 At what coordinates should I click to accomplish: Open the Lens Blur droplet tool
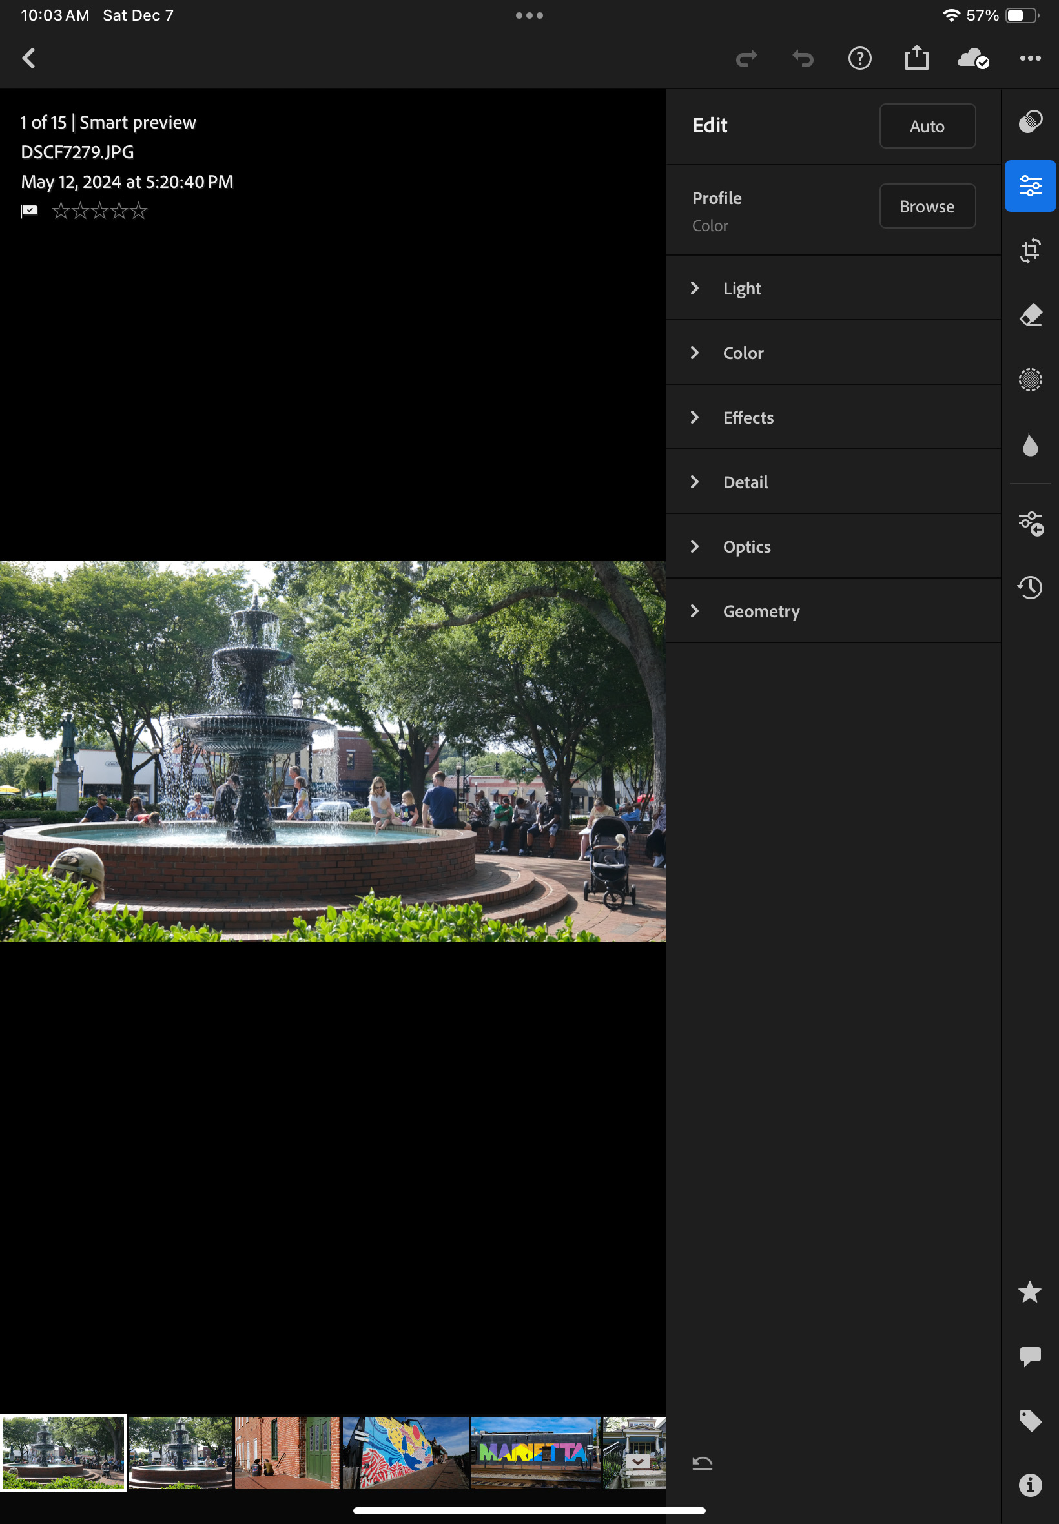pyautogui.click(x=1029, y=444)
